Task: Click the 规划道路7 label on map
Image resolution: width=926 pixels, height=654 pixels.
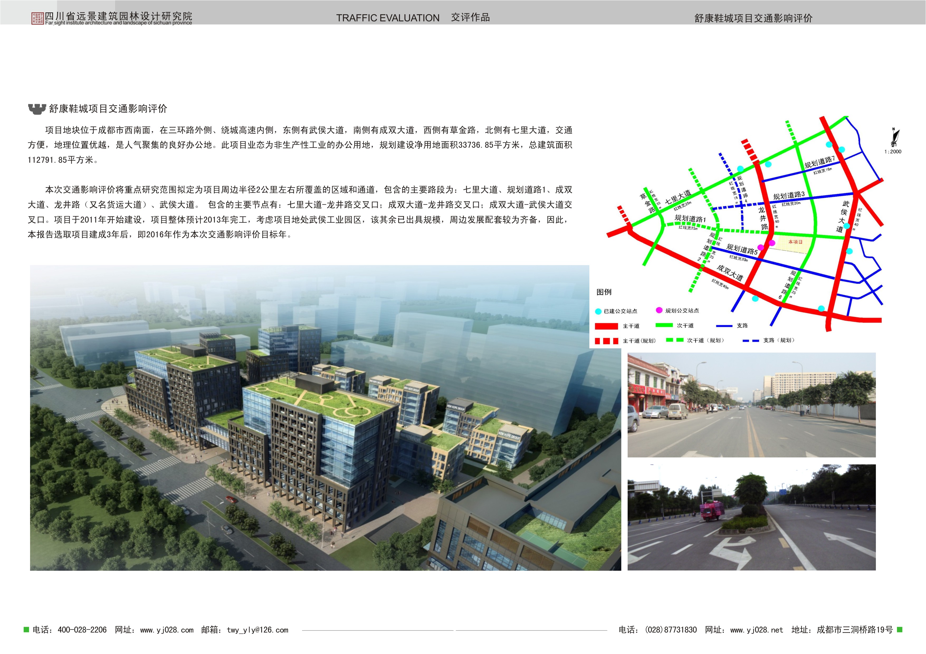Action: point(819,162)
